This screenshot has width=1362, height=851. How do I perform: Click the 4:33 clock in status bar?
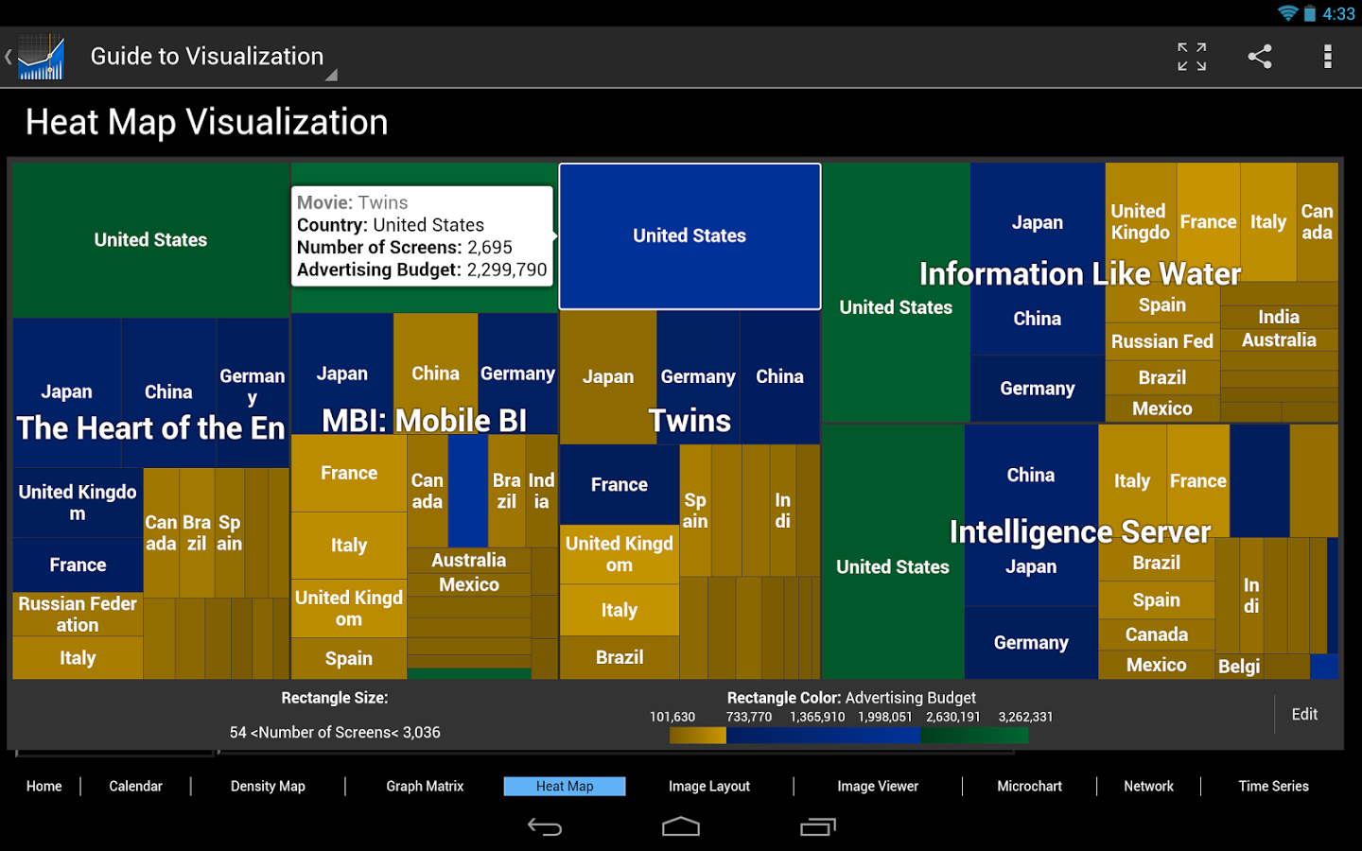point(1338,13)
